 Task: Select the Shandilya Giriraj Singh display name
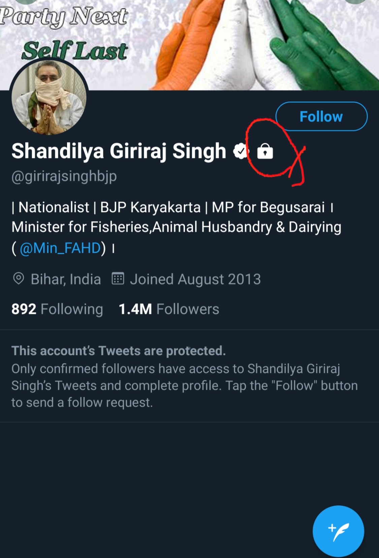(119, 151)
